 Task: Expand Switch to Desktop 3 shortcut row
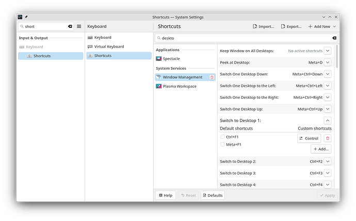(x=328, y=173)
